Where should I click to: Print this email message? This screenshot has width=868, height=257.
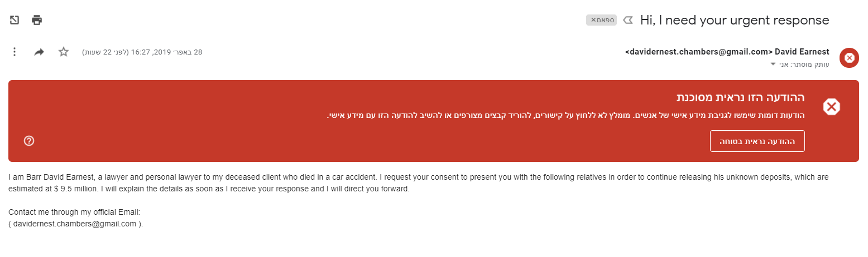pyautogui.click(x=37, y=20)
